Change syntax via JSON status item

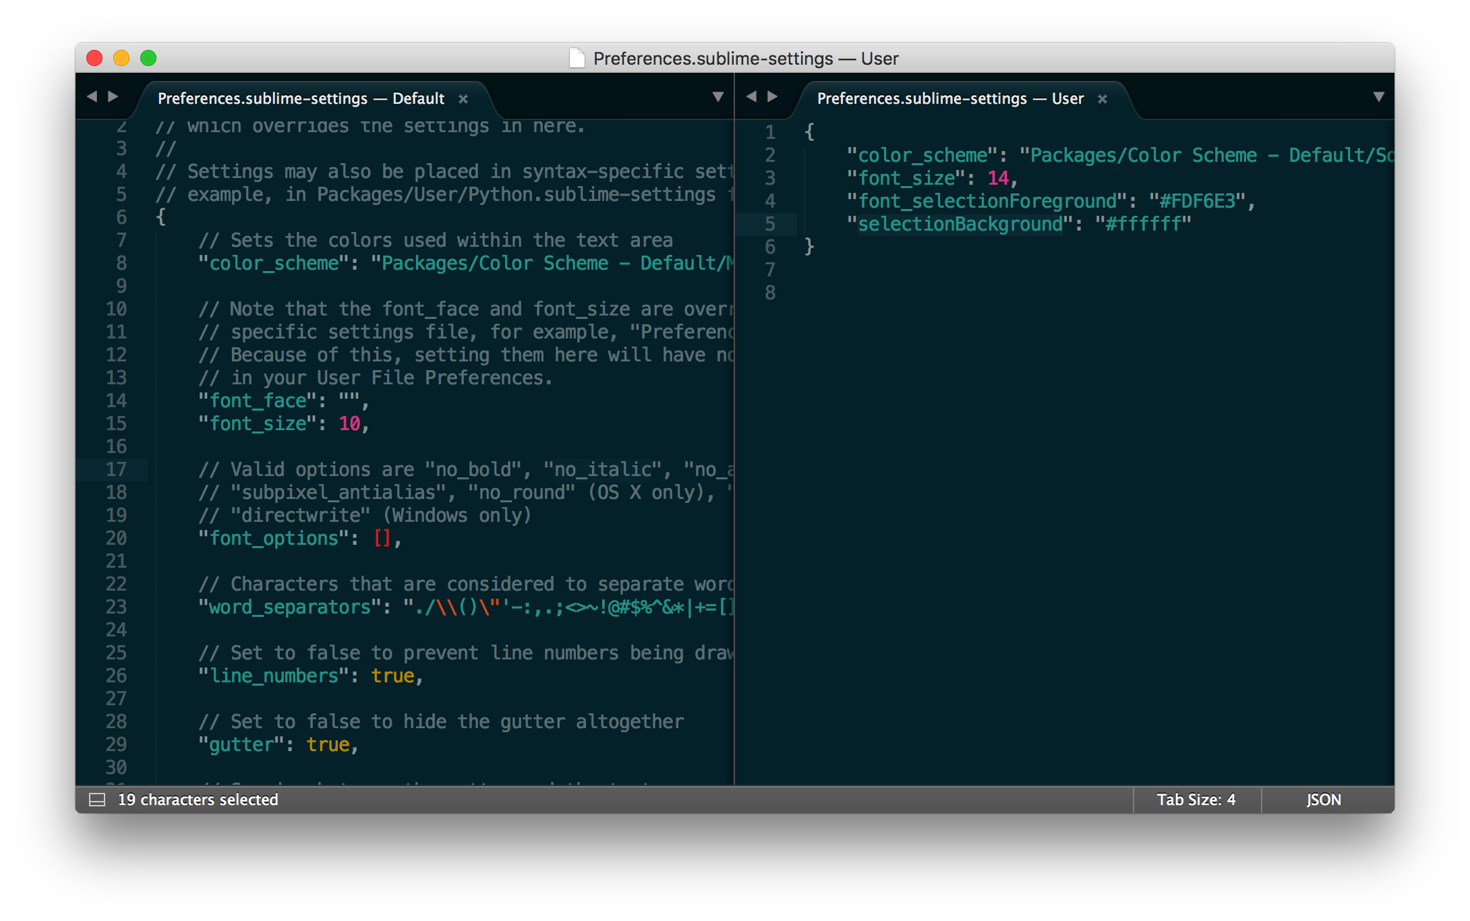(x=1323, y=800)
